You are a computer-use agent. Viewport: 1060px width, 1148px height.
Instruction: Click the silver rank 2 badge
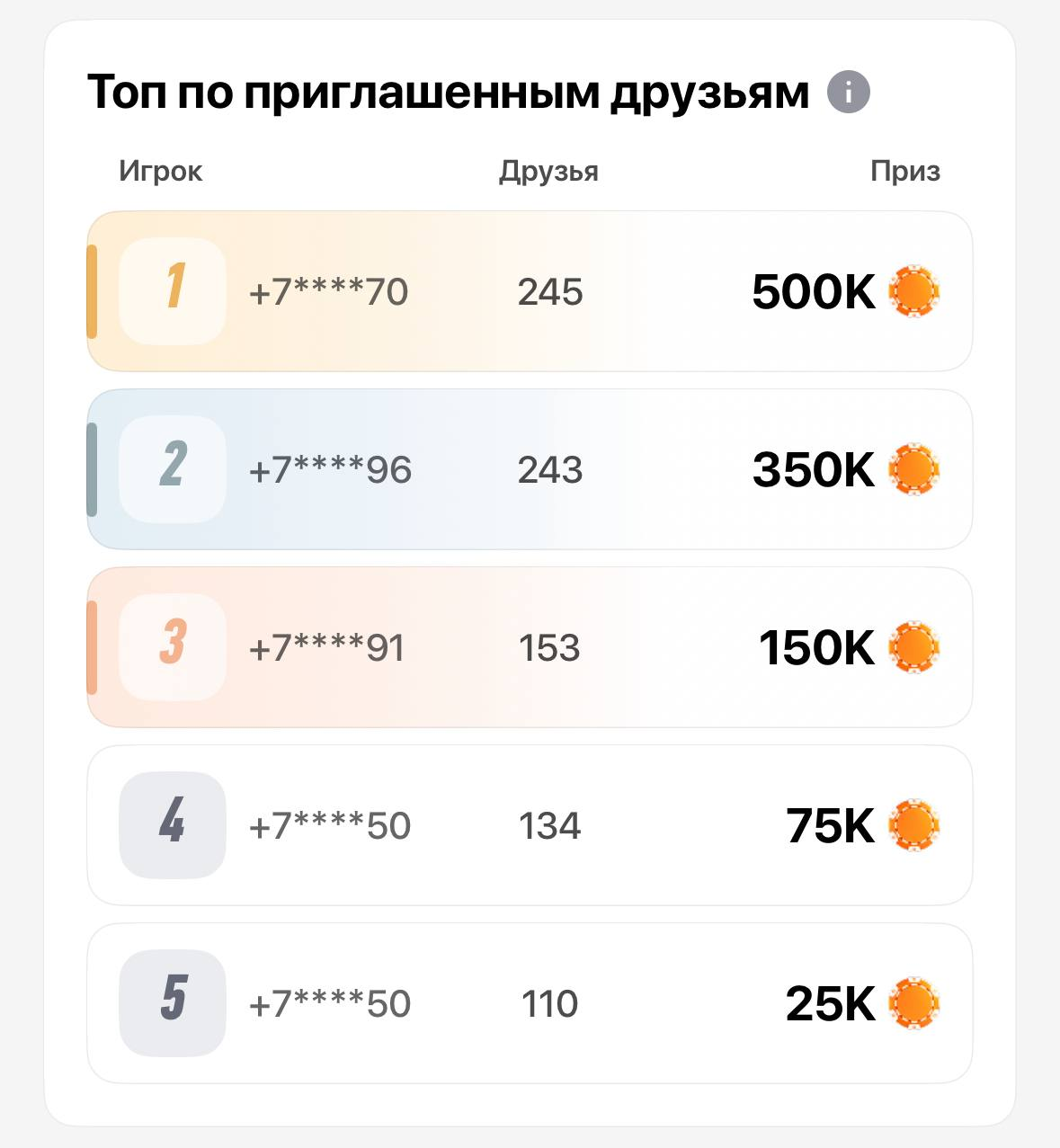pyautogui.click(x=173, y=469)
